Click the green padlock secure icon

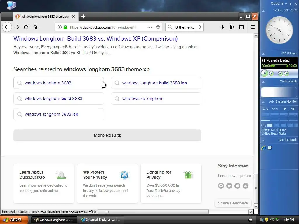pyautogui.click(x=65, y=27)
